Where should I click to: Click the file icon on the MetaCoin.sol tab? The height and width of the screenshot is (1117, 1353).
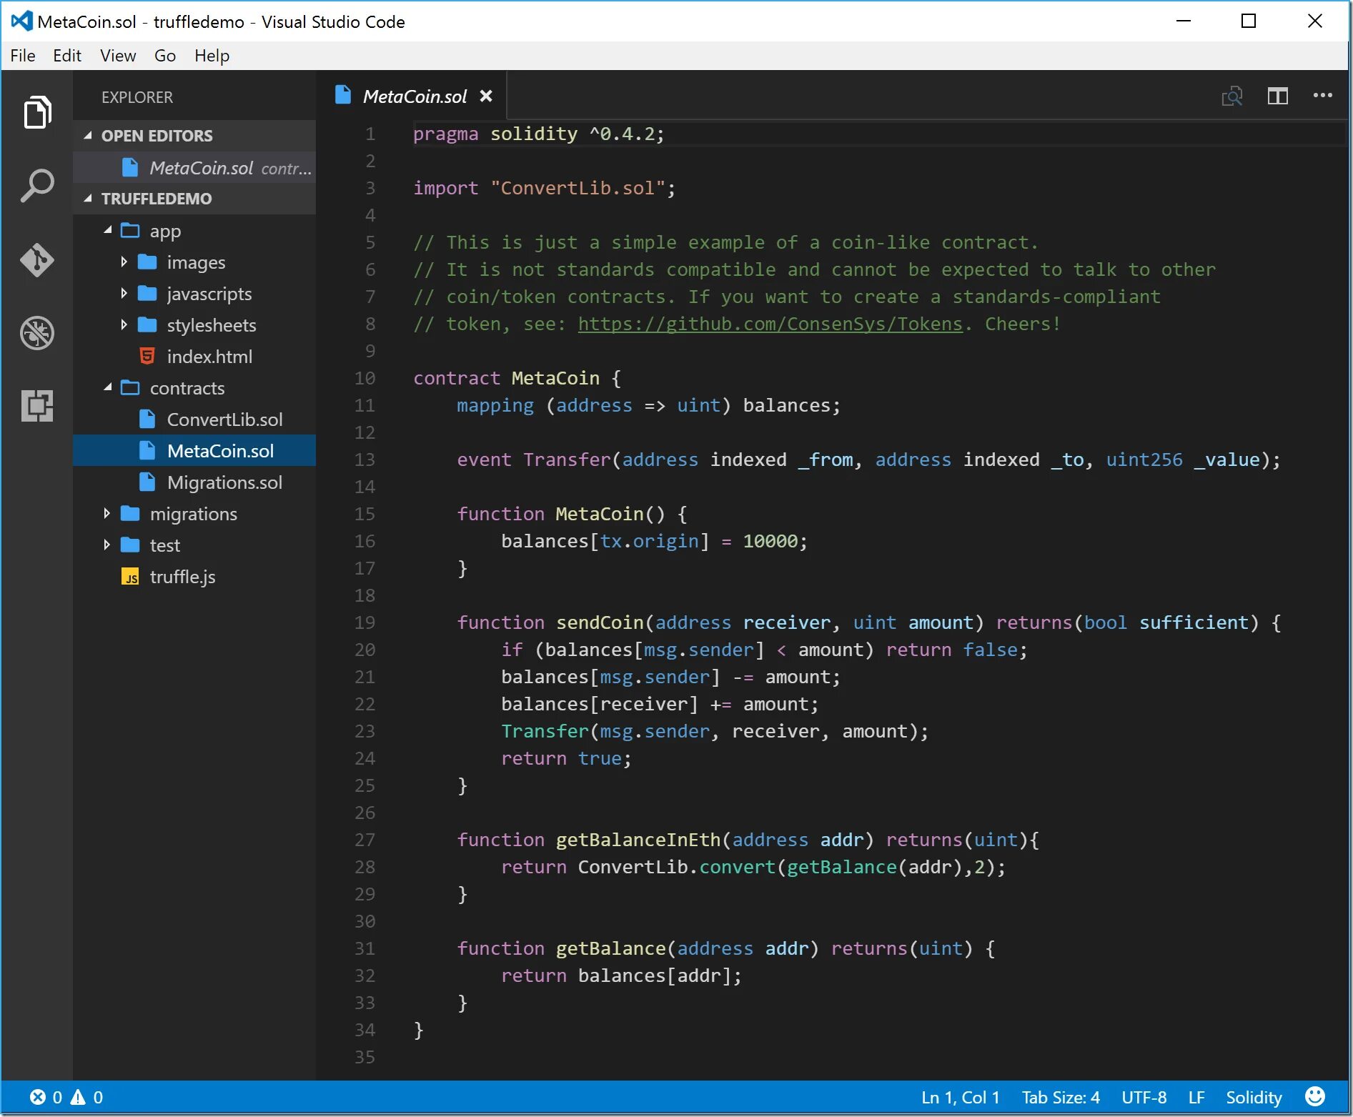pos(343,95)
